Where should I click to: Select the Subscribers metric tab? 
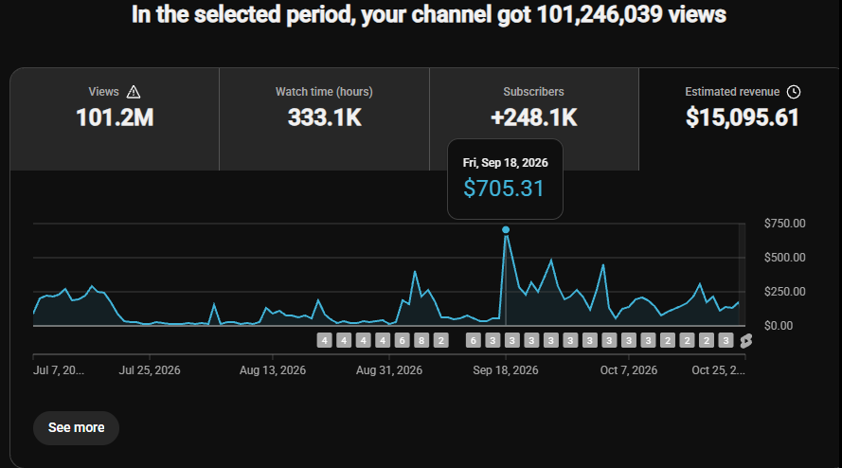tap(534, 118)
